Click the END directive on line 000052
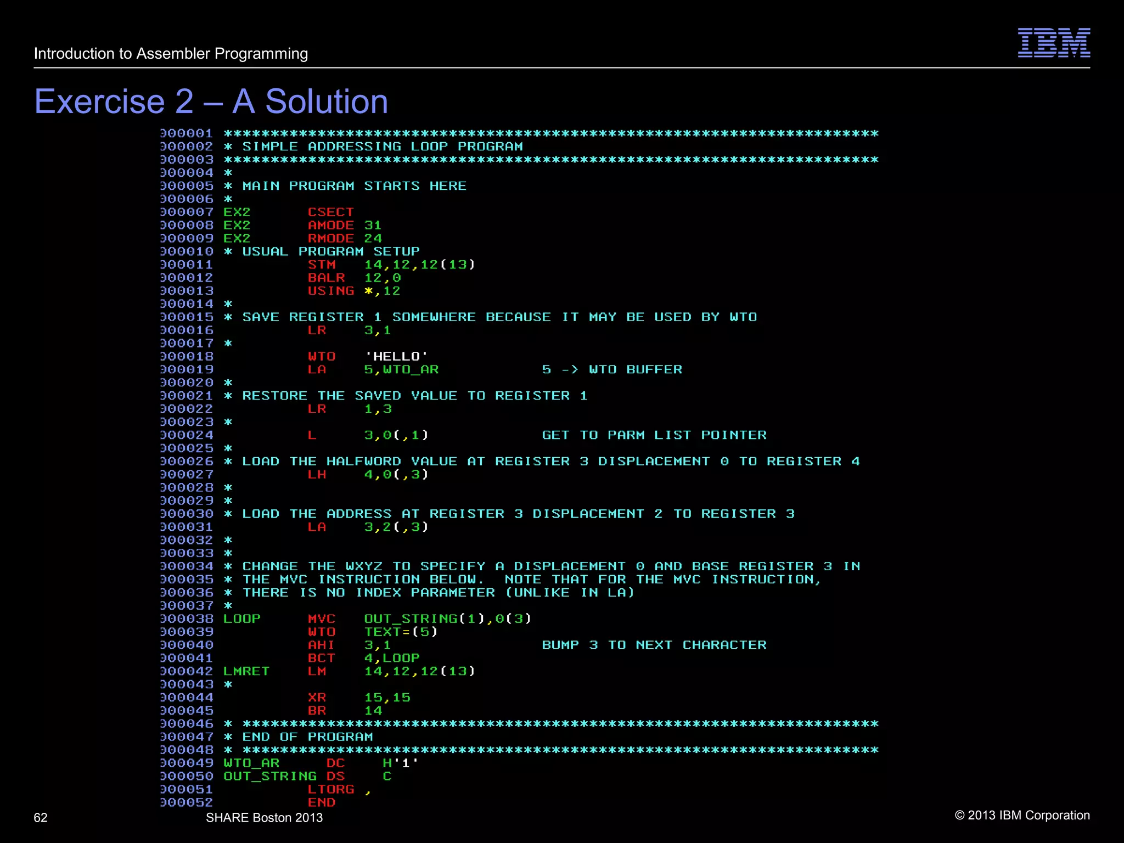The height and width of the screenshot is (843, 1124). point(322,803)
